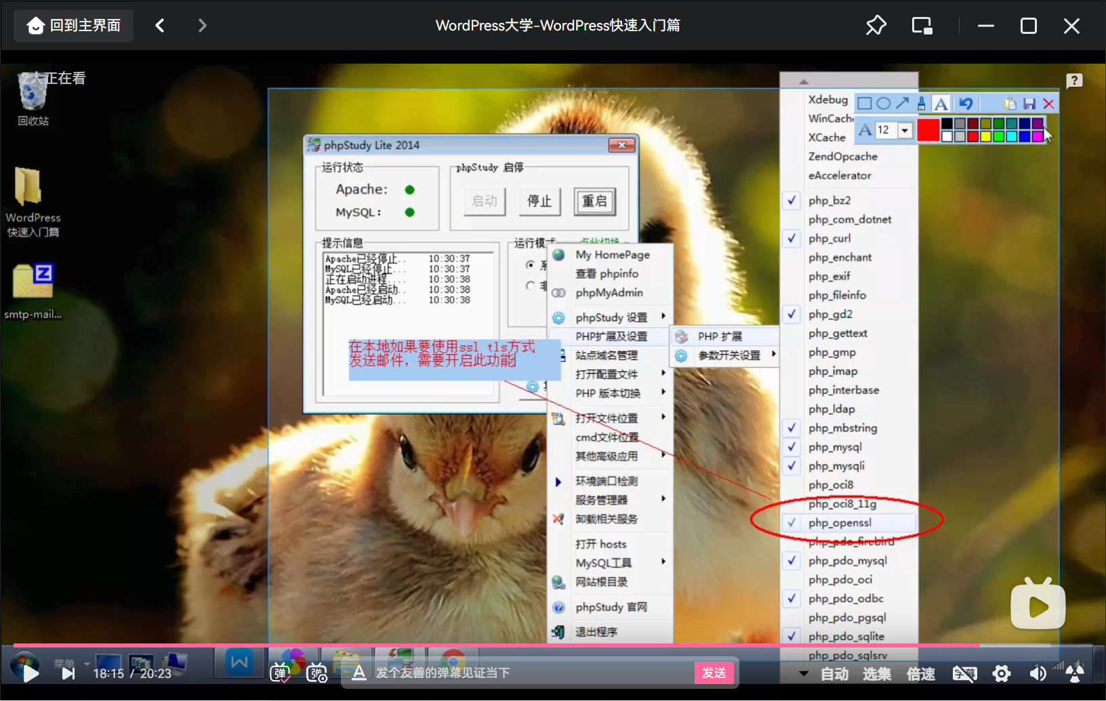Expand the phpStudy 设置 submenu
Screen dimensions: 1106x701
[610, 317]
